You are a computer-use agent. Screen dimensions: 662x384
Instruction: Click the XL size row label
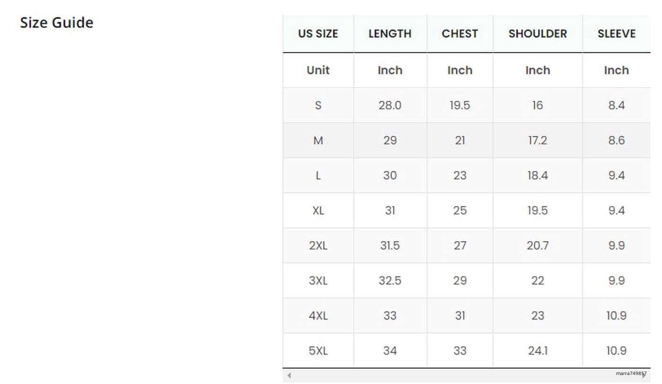[318, 211]
